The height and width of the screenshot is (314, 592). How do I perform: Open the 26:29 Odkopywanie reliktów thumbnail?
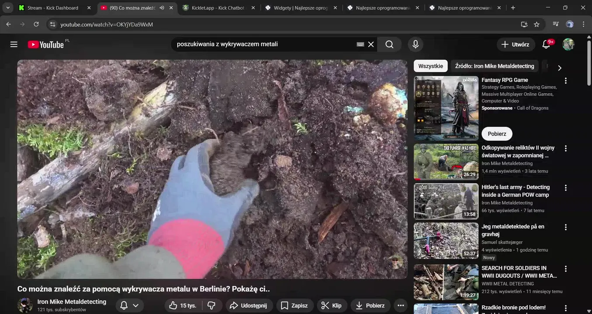pyautogui.click(x=446, y=162)
